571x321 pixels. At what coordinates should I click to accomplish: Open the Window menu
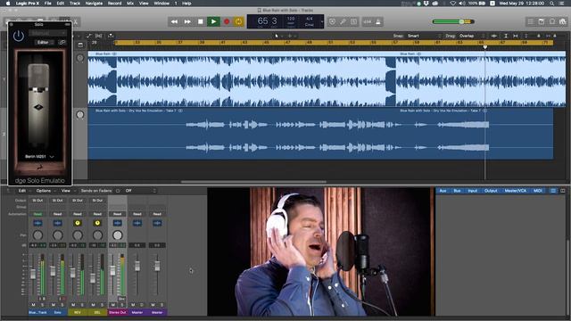(161, 4)
